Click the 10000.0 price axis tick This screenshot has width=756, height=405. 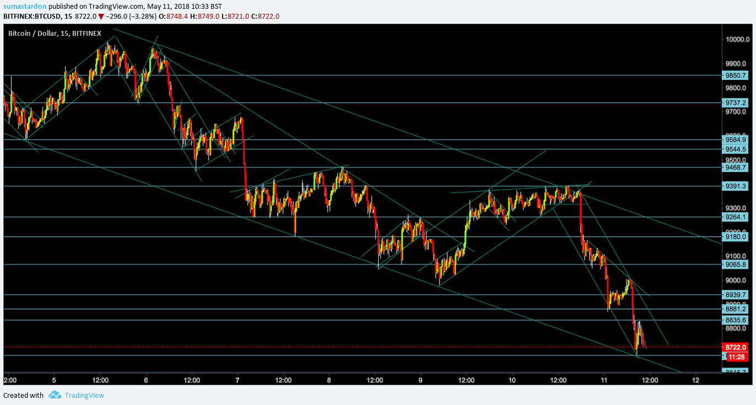coord(738,40)
